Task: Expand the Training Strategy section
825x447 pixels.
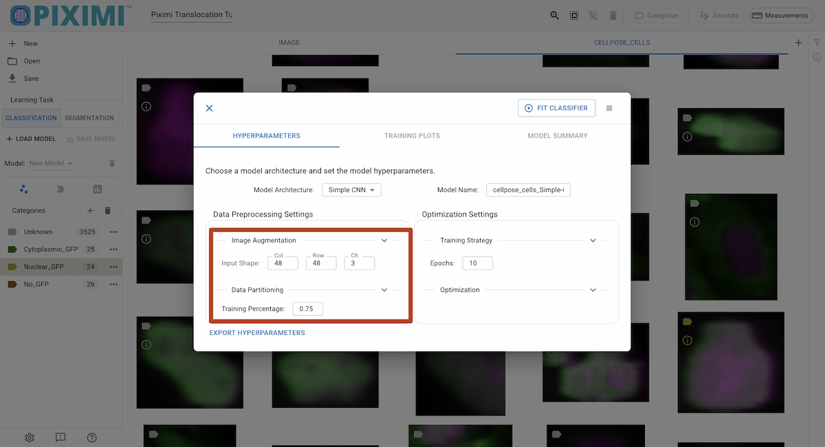Action: [x=593, y=241]
